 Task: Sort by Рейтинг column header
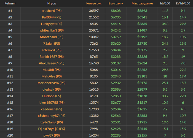10,4
